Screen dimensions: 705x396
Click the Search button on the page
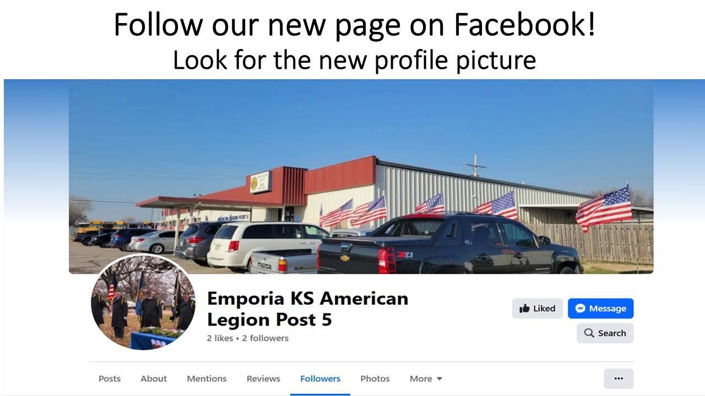tap(605, 333)
